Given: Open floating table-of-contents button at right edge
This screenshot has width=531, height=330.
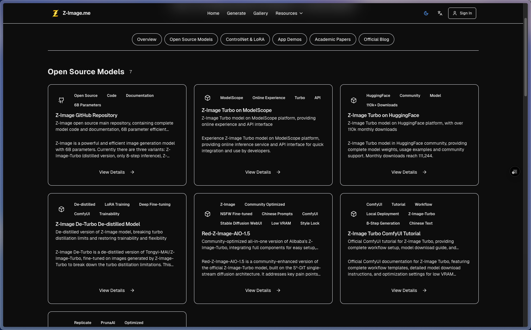Looking at the screenshot, I should (515, 172).
